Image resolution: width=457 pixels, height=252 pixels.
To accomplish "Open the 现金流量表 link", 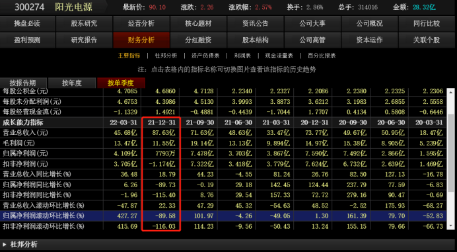I will 279,56.
